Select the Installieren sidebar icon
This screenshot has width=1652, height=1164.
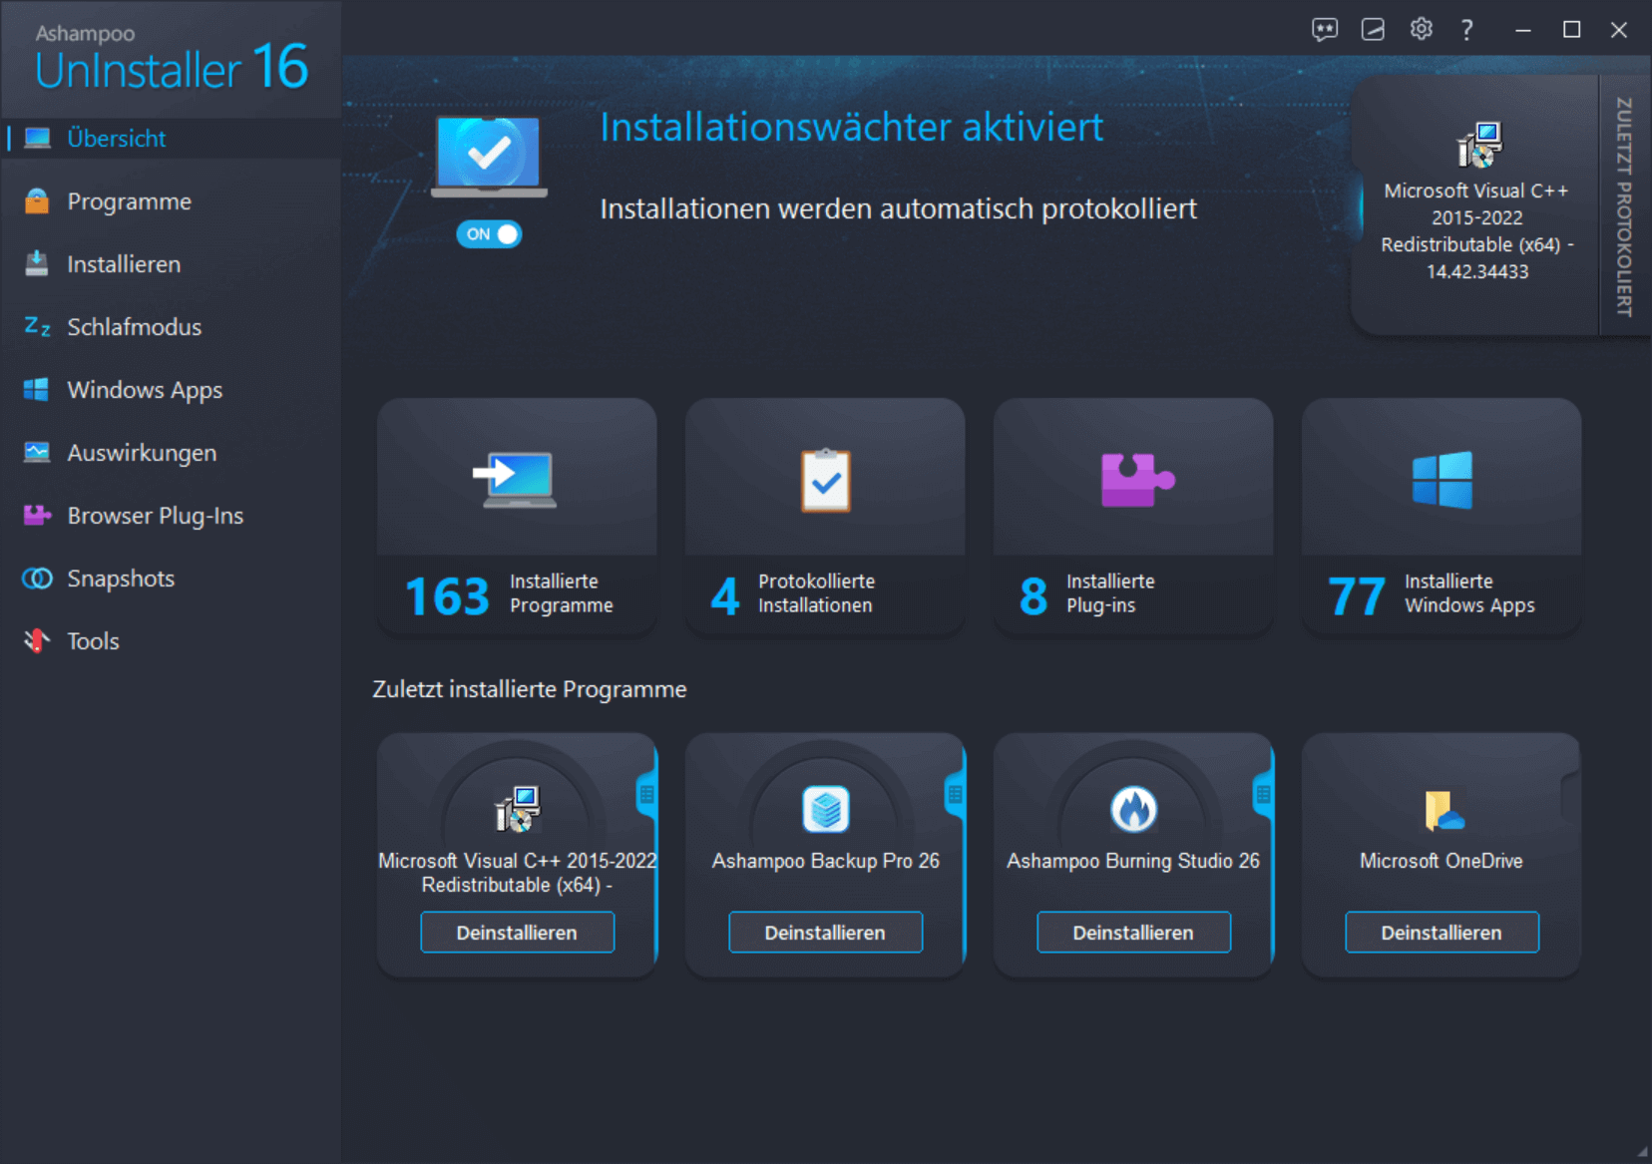(36, 263)
